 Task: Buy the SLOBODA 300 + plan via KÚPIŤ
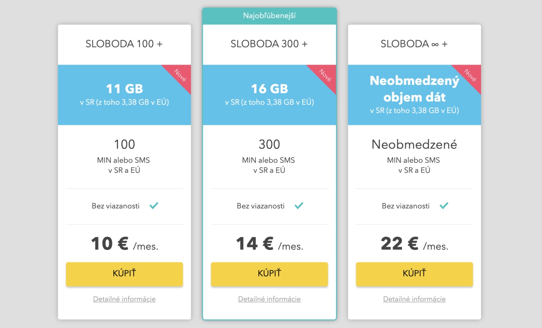click(x=269, y=274)
